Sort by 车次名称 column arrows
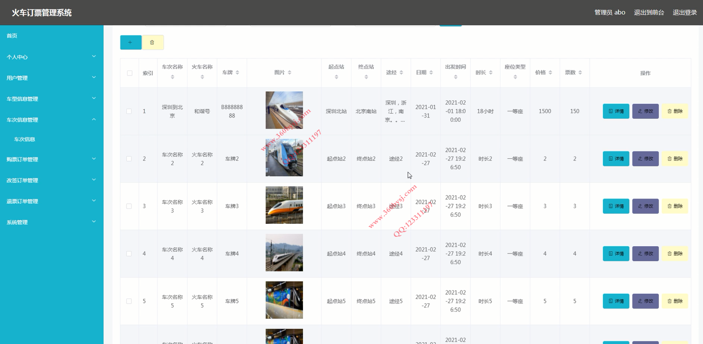 (173, 77)
